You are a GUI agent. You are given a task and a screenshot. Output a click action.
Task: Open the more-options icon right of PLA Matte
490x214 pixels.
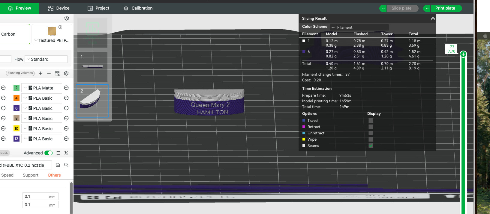click(x=66, y=88)
